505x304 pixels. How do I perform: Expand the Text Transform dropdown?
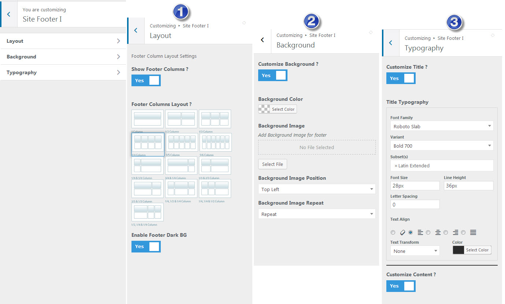pos(415,251)
